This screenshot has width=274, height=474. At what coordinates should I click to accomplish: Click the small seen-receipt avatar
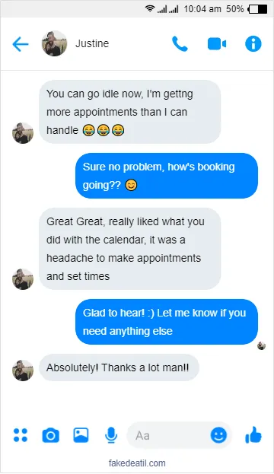(262, 345)
